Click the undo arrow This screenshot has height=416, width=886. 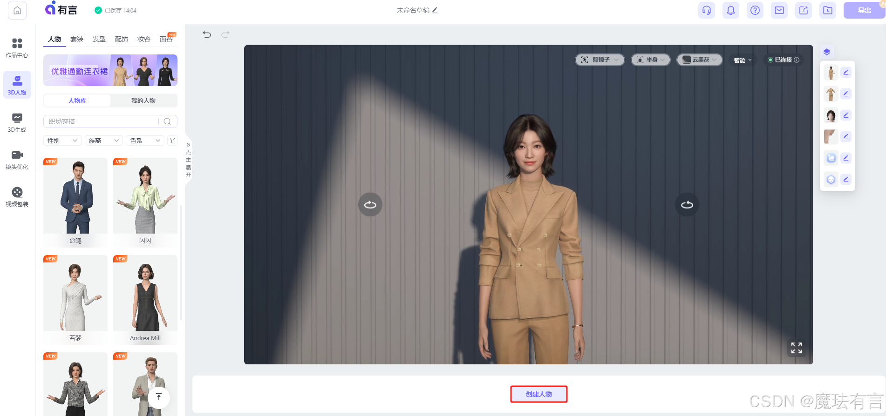(207, 34)
